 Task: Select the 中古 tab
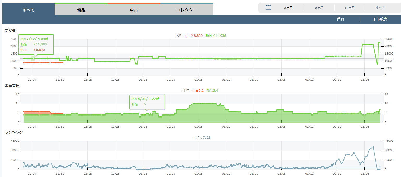pyautogui.click(x=134, y=10)
